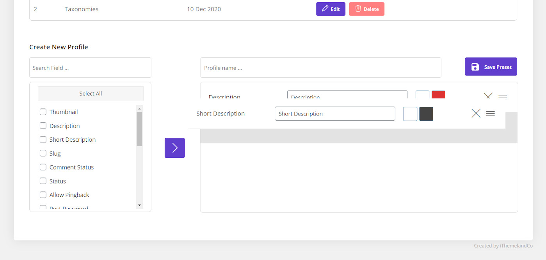The image size is (546, 260).
Task: Click the drag handle icon on Short Description row
Action: point(491,114)
